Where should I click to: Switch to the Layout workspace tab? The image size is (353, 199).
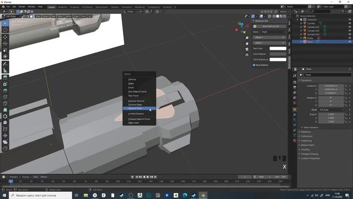51,7
